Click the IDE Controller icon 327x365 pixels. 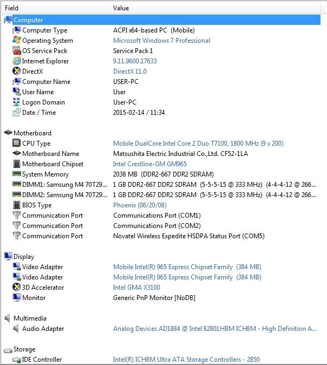click(17, 360)
